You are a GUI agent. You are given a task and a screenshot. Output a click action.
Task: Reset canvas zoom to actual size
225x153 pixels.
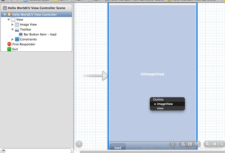click(x=215, y=144)
